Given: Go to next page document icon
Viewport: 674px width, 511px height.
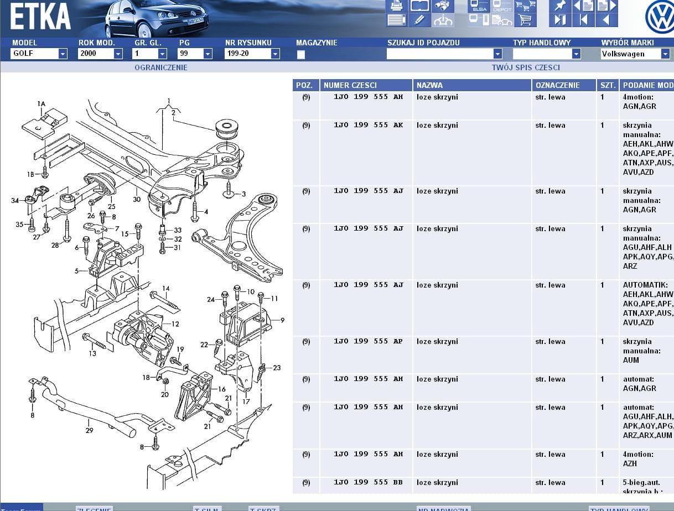Looking at the screenshot, I should click(x=606, y=6).
